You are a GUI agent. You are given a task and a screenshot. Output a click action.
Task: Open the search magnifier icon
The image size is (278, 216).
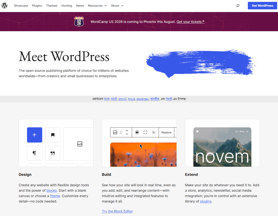coord(238,6)
